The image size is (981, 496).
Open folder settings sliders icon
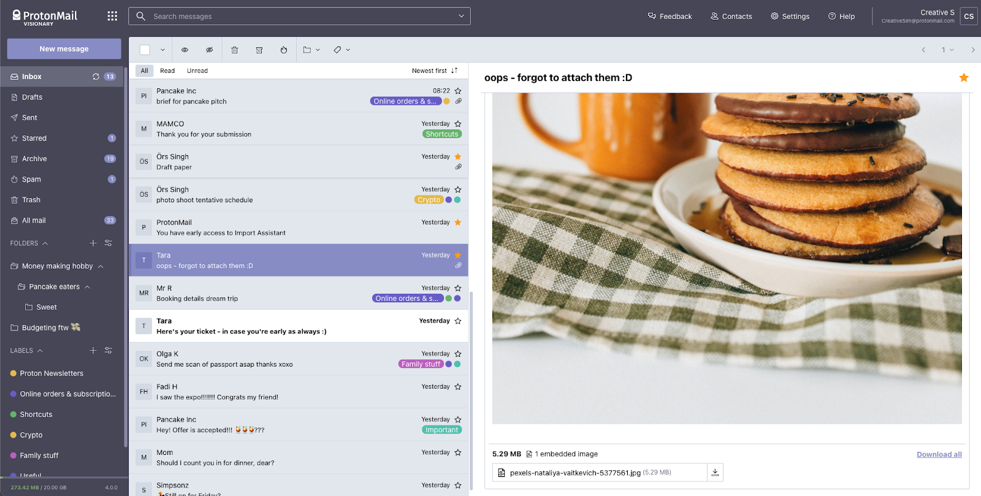tap(109, 243)
